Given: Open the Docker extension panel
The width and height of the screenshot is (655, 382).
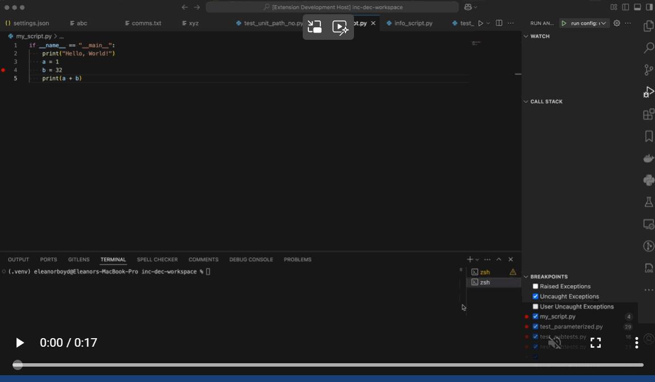Looking at the screenshot, I should (648, 158).
